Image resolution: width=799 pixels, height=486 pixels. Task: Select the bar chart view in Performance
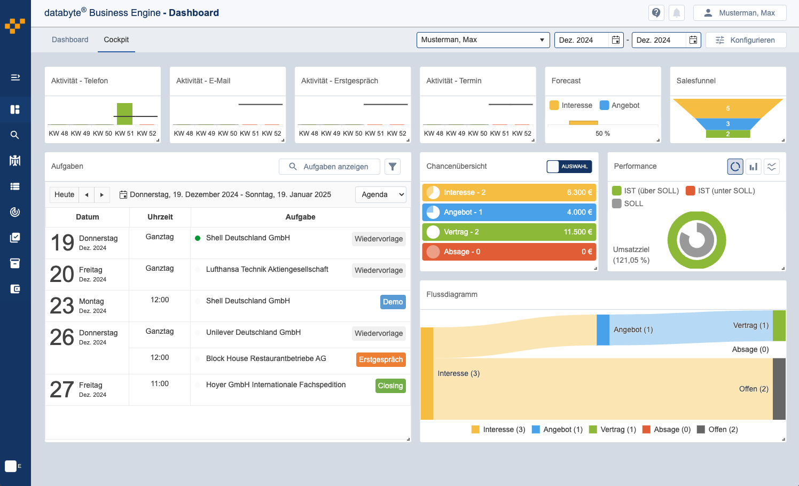point(753,167)
